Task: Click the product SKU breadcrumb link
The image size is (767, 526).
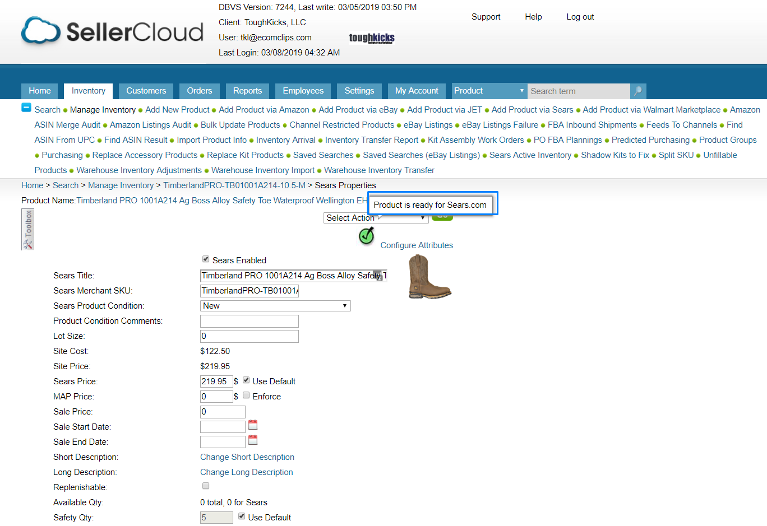Action: [x=234, y=185]
